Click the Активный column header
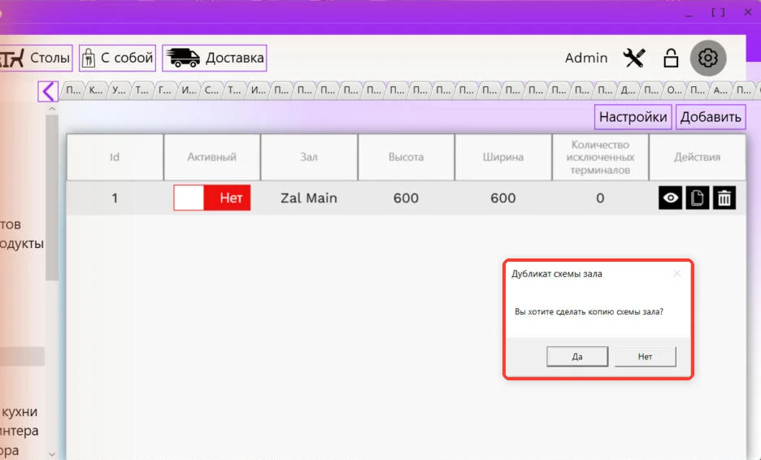This screenshot has height=460, width=761. [x=211, y=157]
